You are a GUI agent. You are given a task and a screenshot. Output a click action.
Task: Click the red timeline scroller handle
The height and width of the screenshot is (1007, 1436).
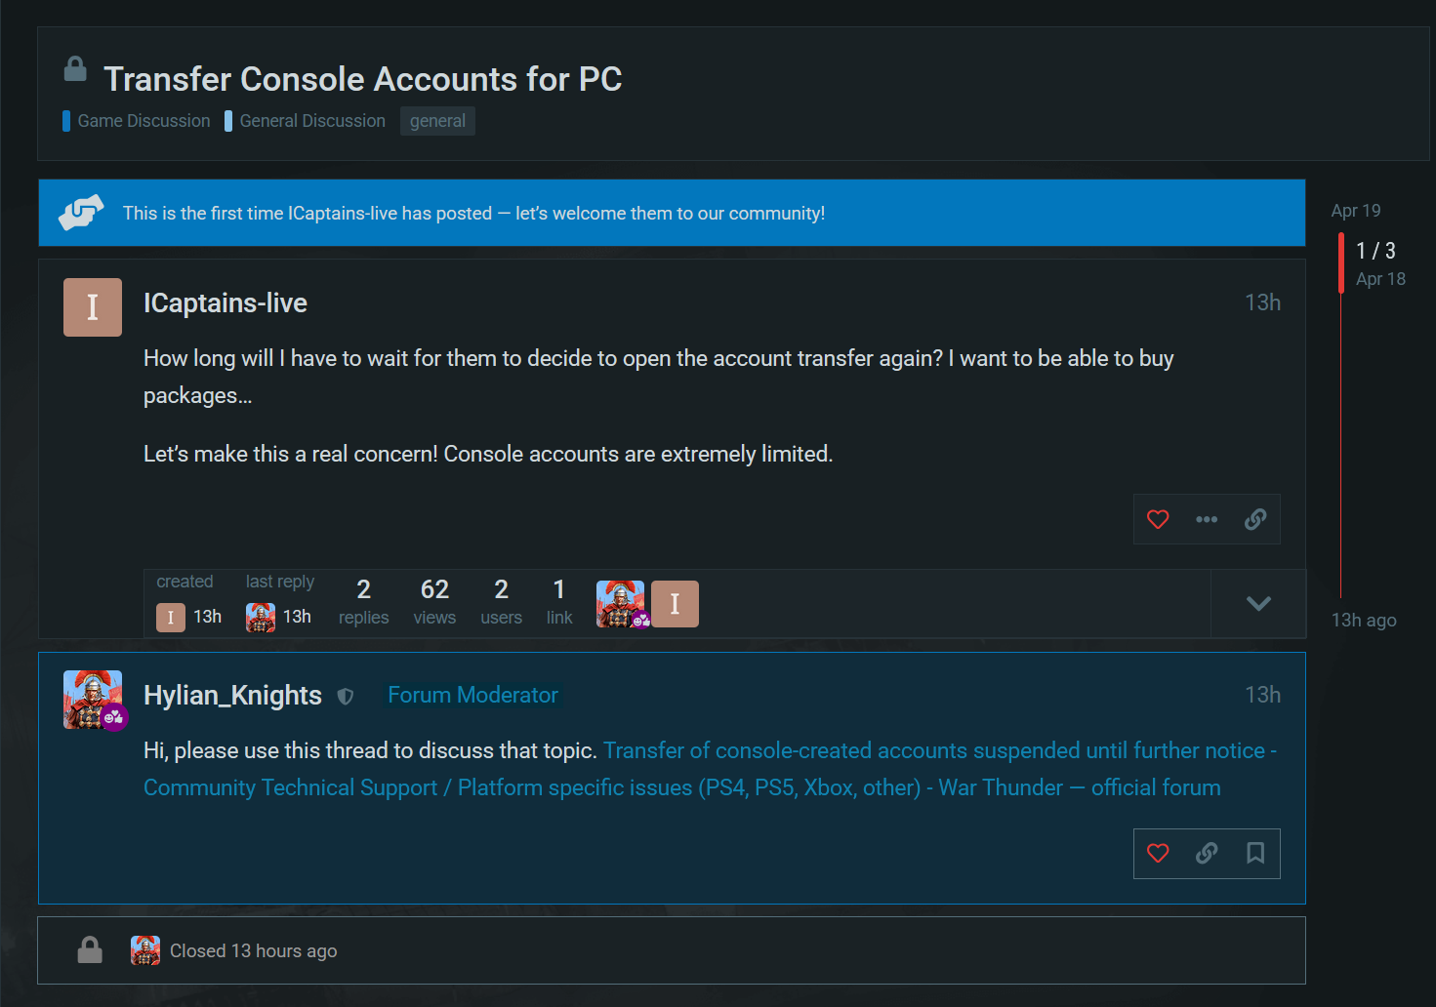coord(1341,262)
